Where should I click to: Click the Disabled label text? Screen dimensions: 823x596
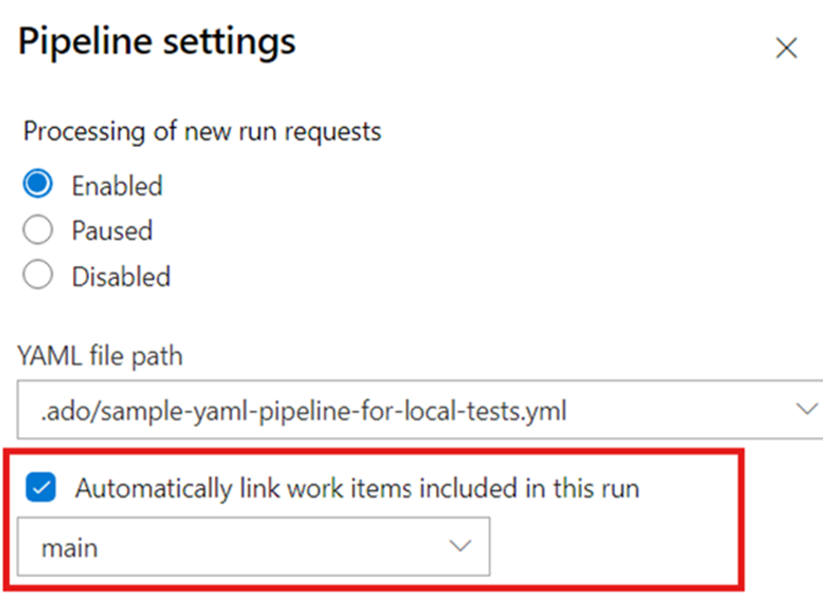(x=120, y=274)
